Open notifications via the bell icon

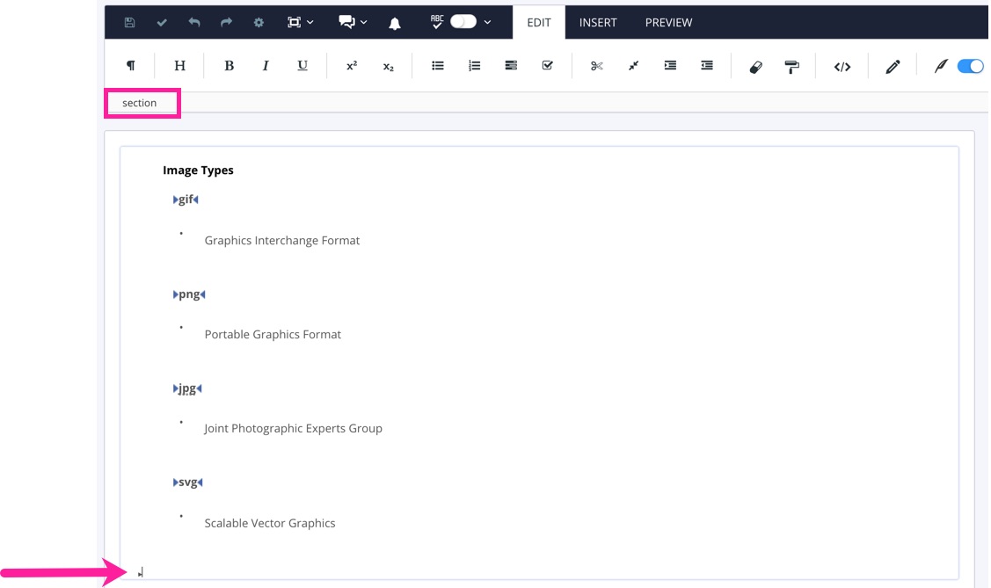click(x=394, y=22)
